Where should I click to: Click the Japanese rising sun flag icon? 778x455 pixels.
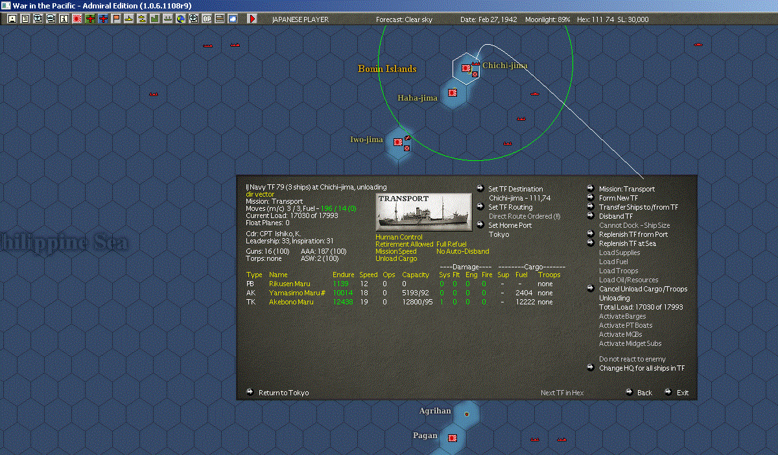(x=77, y=19)
